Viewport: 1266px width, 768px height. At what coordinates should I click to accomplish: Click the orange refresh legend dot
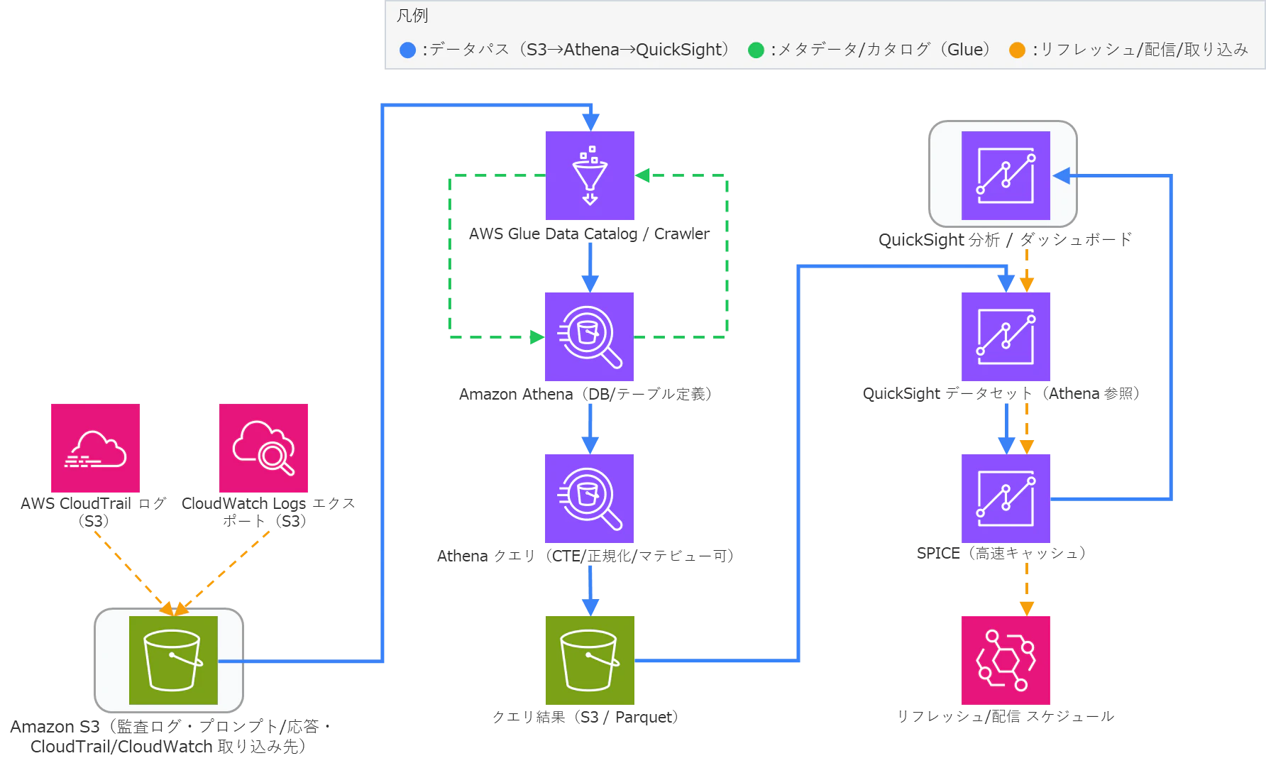(x=1017, y=50)
